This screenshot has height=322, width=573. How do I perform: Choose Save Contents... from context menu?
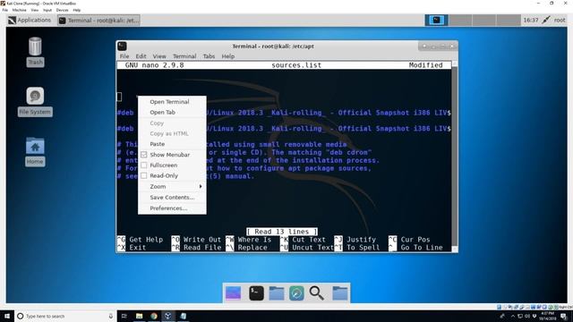coord(172,197)
